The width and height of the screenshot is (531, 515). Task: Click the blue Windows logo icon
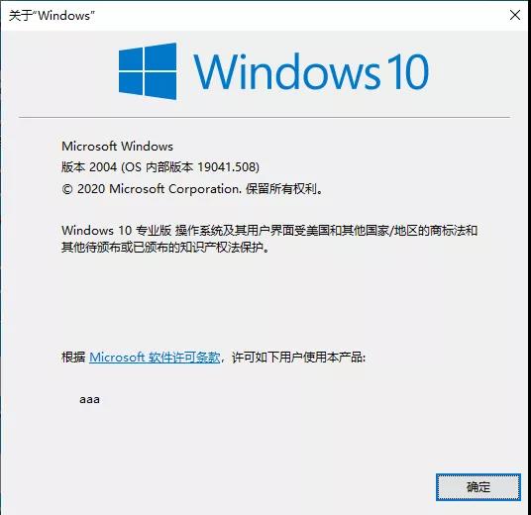[148, 71]
